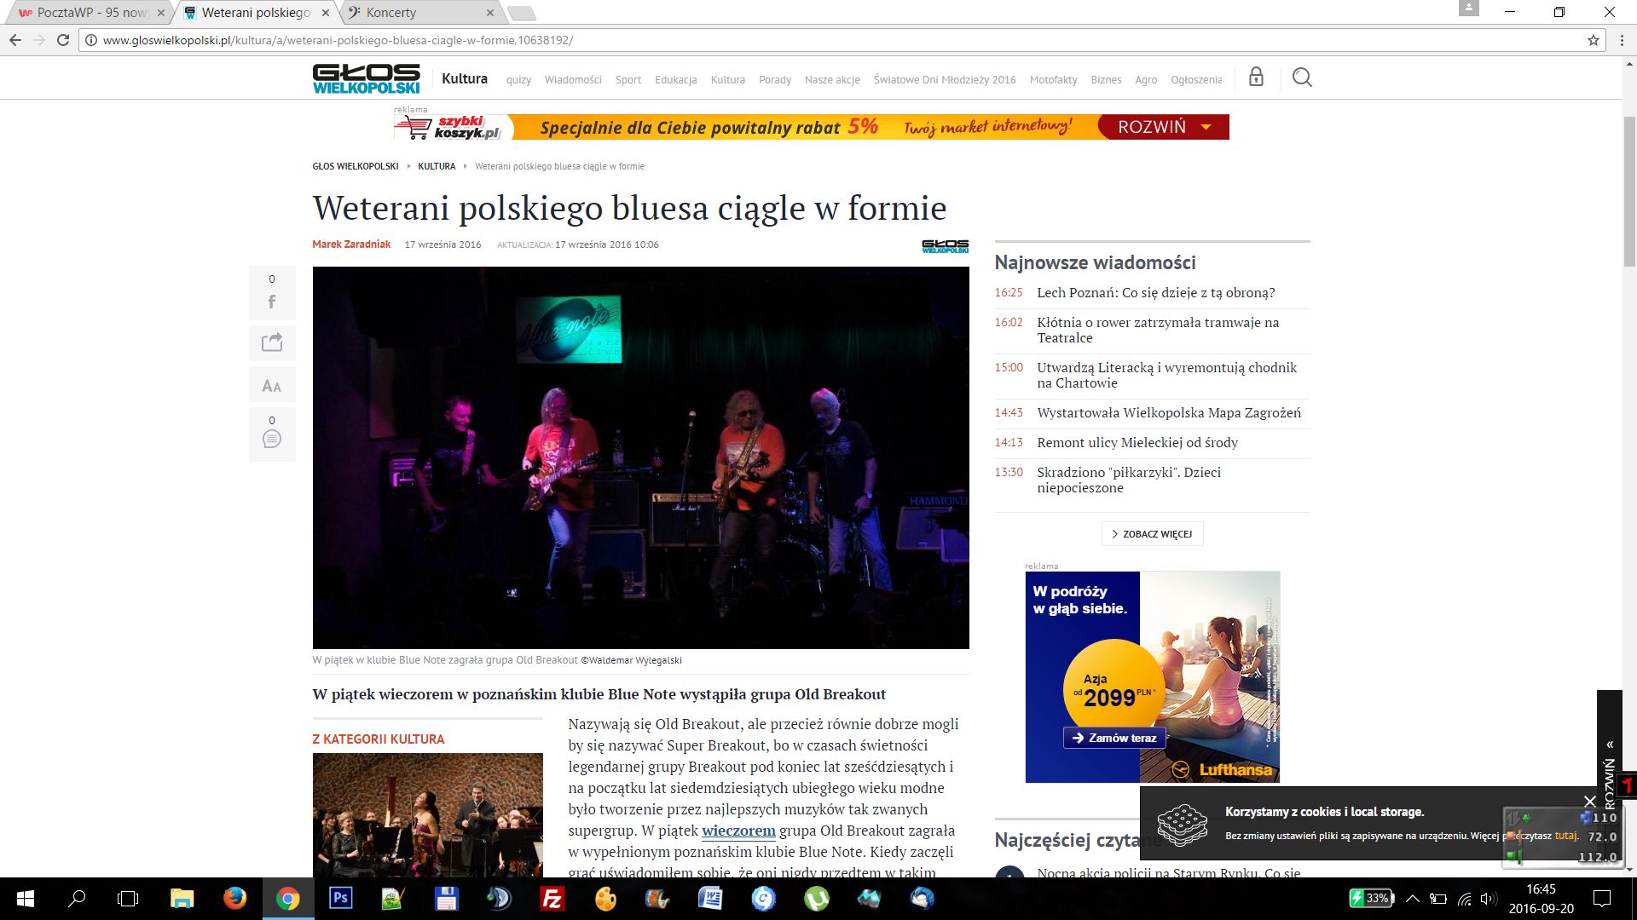
Task: Open File Explorer from the taskbar
Action: 182,899
